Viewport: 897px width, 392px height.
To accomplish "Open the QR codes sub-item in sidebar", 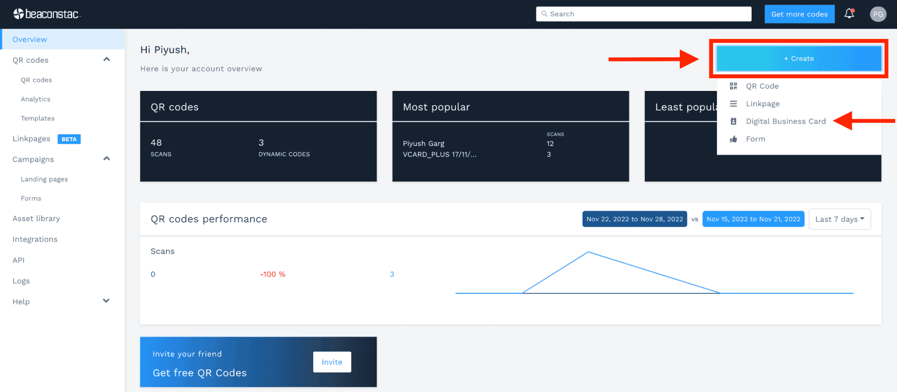I will click(36, 80).
